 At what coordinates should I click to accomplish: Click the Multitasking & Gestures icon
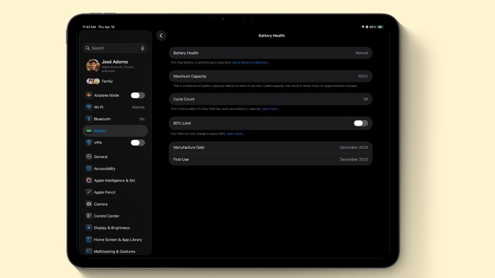point(89,251)
